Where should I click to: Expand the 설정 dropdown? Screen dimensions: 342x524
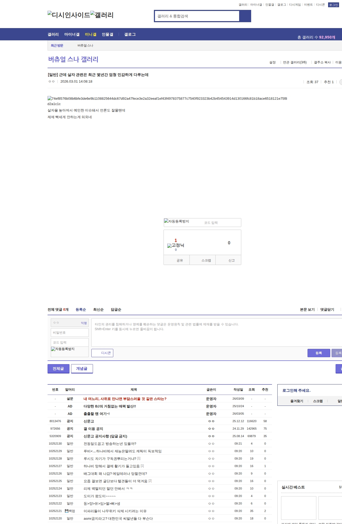coord(273,62)
